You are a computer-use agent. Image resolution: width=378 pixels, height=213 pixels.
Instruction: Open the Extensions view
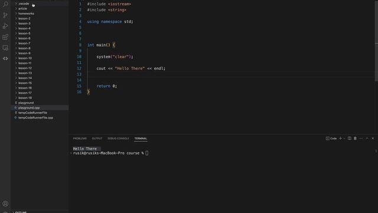click(5, 37)
